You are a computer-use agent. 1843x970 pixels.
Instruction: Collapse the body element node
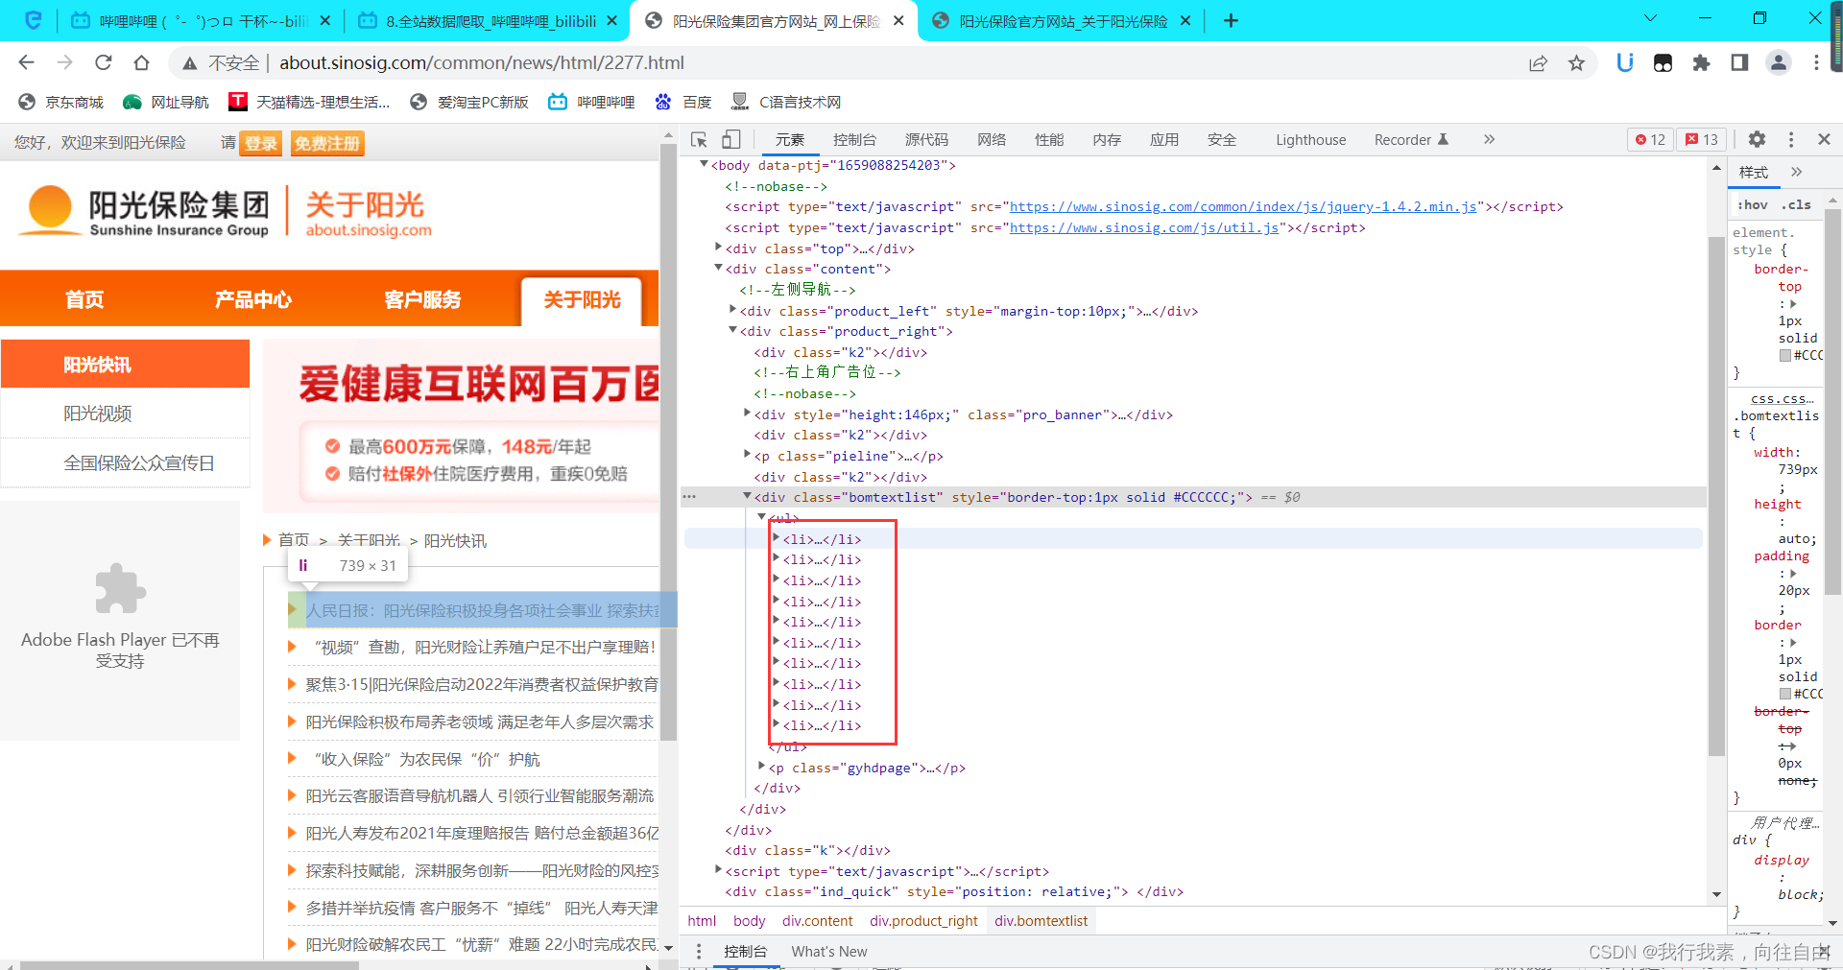click(704, 164)
